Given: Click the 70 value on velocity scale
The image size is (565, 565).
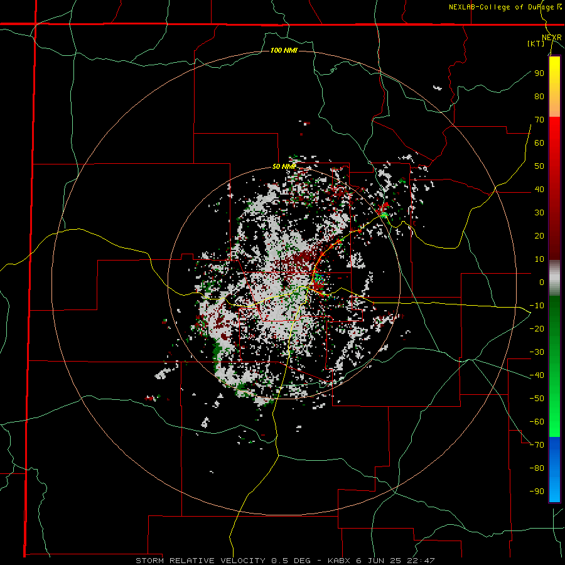Looking at the screenshot, I should click(539, 120).
